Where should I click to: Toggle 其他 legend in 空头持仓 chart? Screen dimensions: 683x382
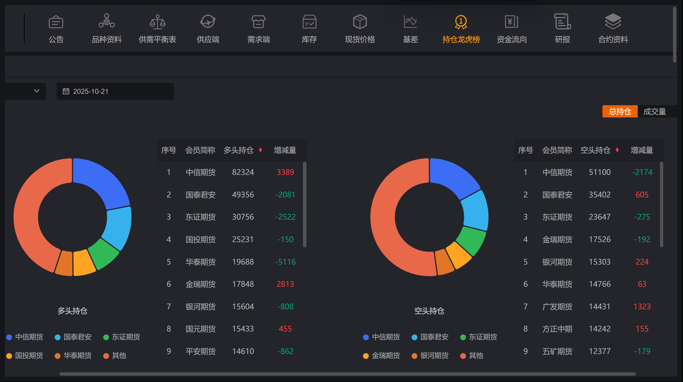471,356
